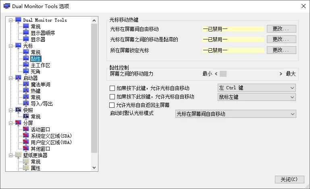
Task: Click the slider left arrow near 最小
Action: click(x=216, y=74)
